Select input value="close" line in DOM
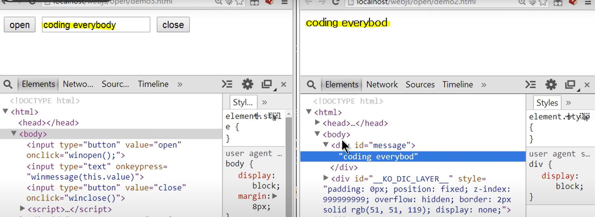Image resolution: width=595 pixels, height=217 pixels. pos(106,193)
